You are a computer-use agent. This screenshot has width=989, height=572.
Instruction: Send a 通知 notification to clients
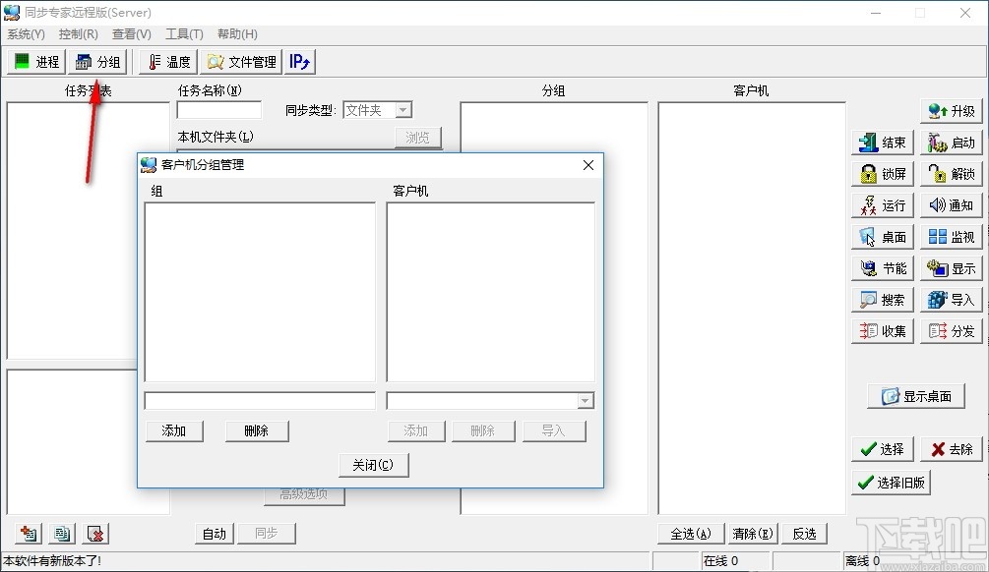coord(950,204)
